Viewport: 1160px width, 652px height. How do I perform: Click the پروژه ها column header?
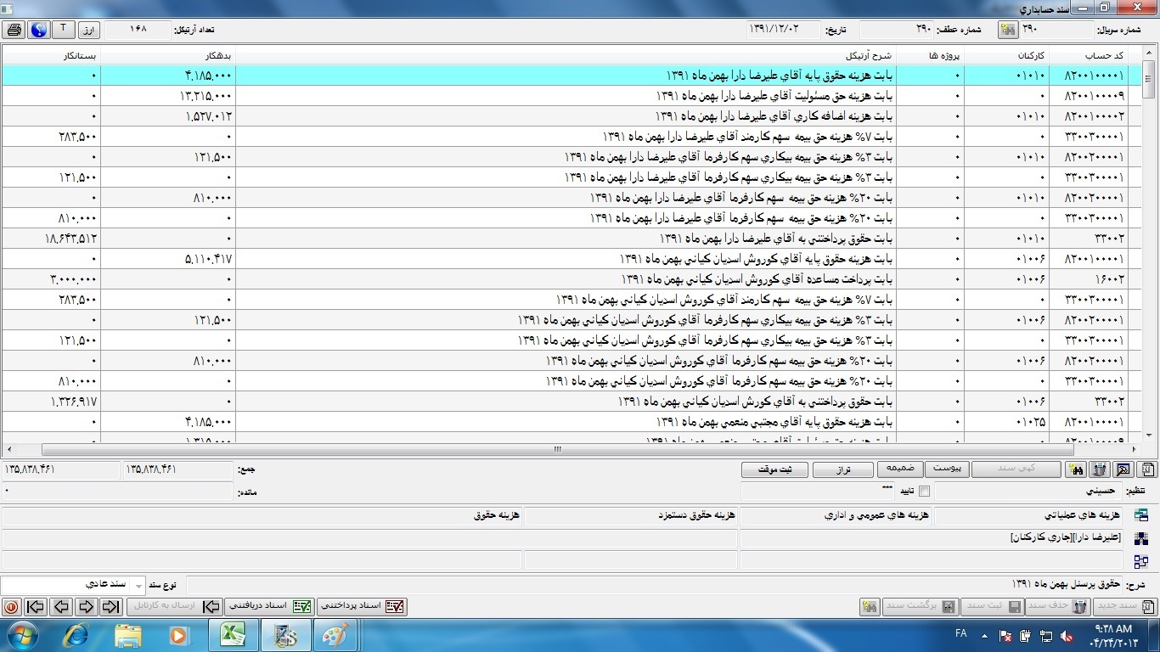pos(930,55)
